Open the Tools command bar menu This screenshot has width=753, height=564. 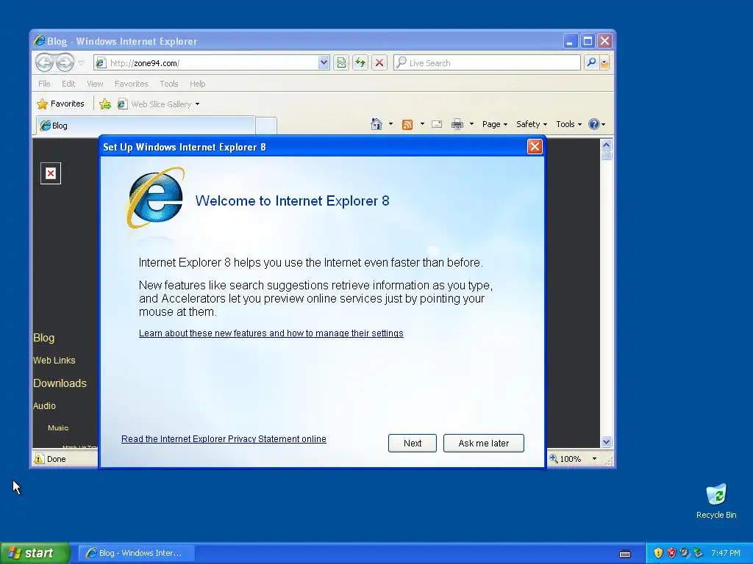pos(568,124)
